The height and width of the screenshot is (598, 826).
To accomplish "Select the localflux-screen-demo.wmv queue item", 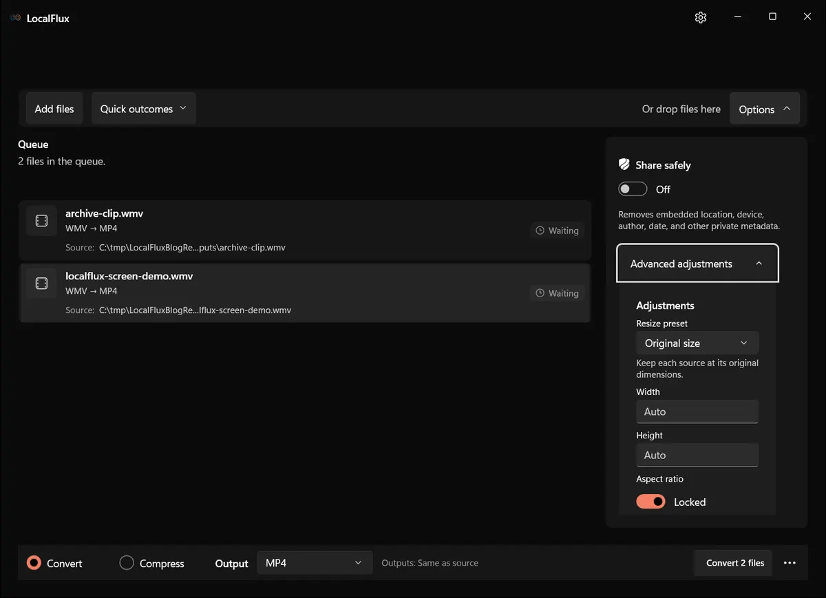I will pos(305,292).
